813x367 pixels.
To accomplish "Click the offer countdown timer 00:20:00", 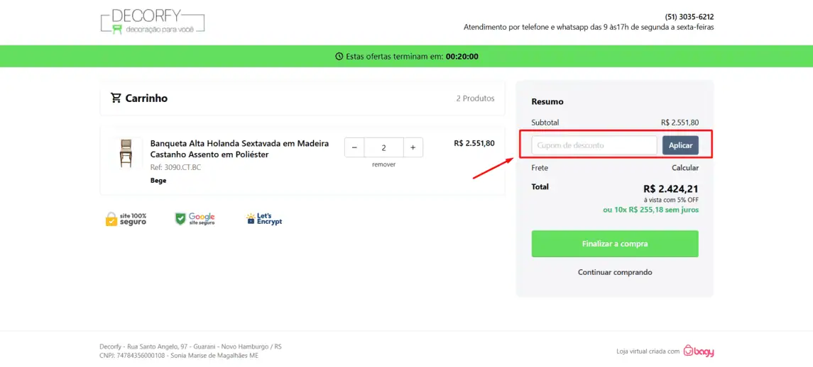I will [x=462, y=57].
